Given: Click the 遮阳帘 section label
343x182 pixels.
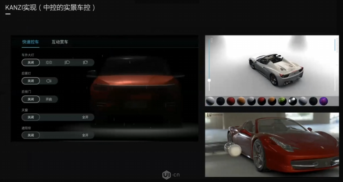Looking at the screenshot, I should pos(26,128).
